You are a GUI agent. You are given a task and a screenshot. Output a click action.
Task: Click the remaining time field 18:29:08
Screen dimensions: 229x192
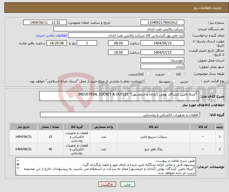click(x=57, y=43)
